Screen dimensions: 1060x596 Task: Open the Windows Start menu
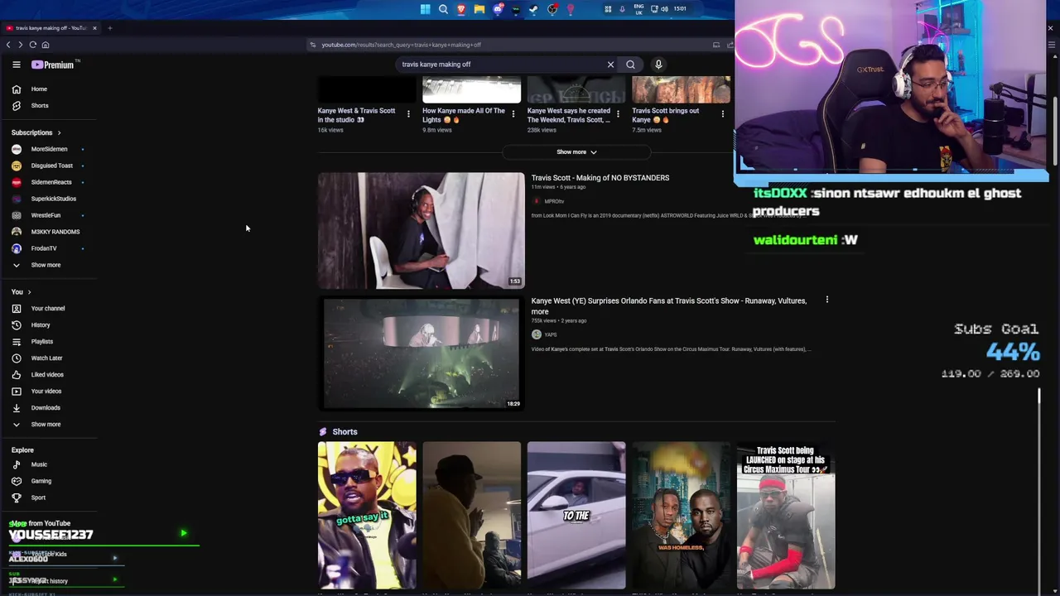tap(425, 9)
